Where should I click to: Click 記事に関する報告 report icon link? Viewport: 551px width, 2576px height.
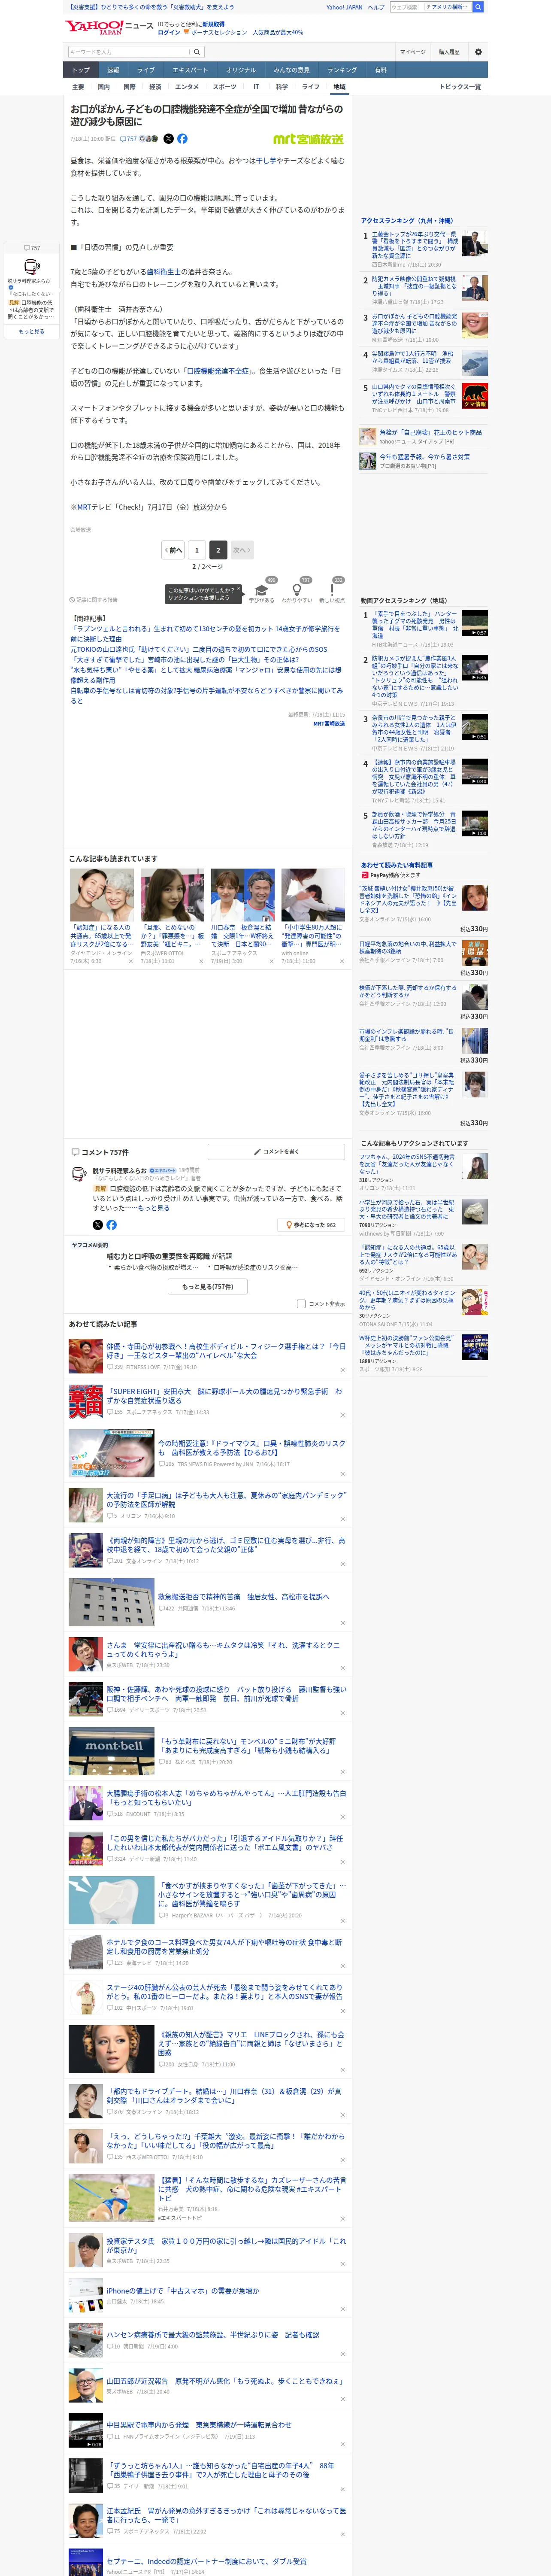tap(93, 600)
